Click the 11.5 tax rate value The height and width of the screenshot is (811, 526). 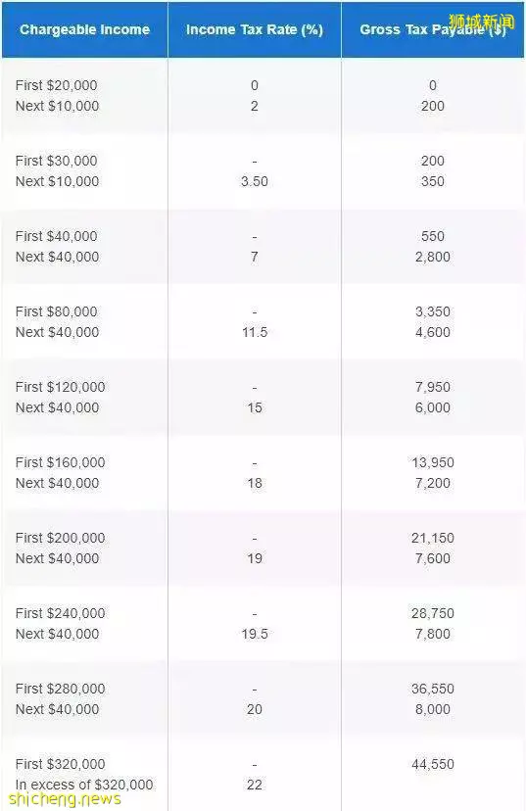(255, 333)
